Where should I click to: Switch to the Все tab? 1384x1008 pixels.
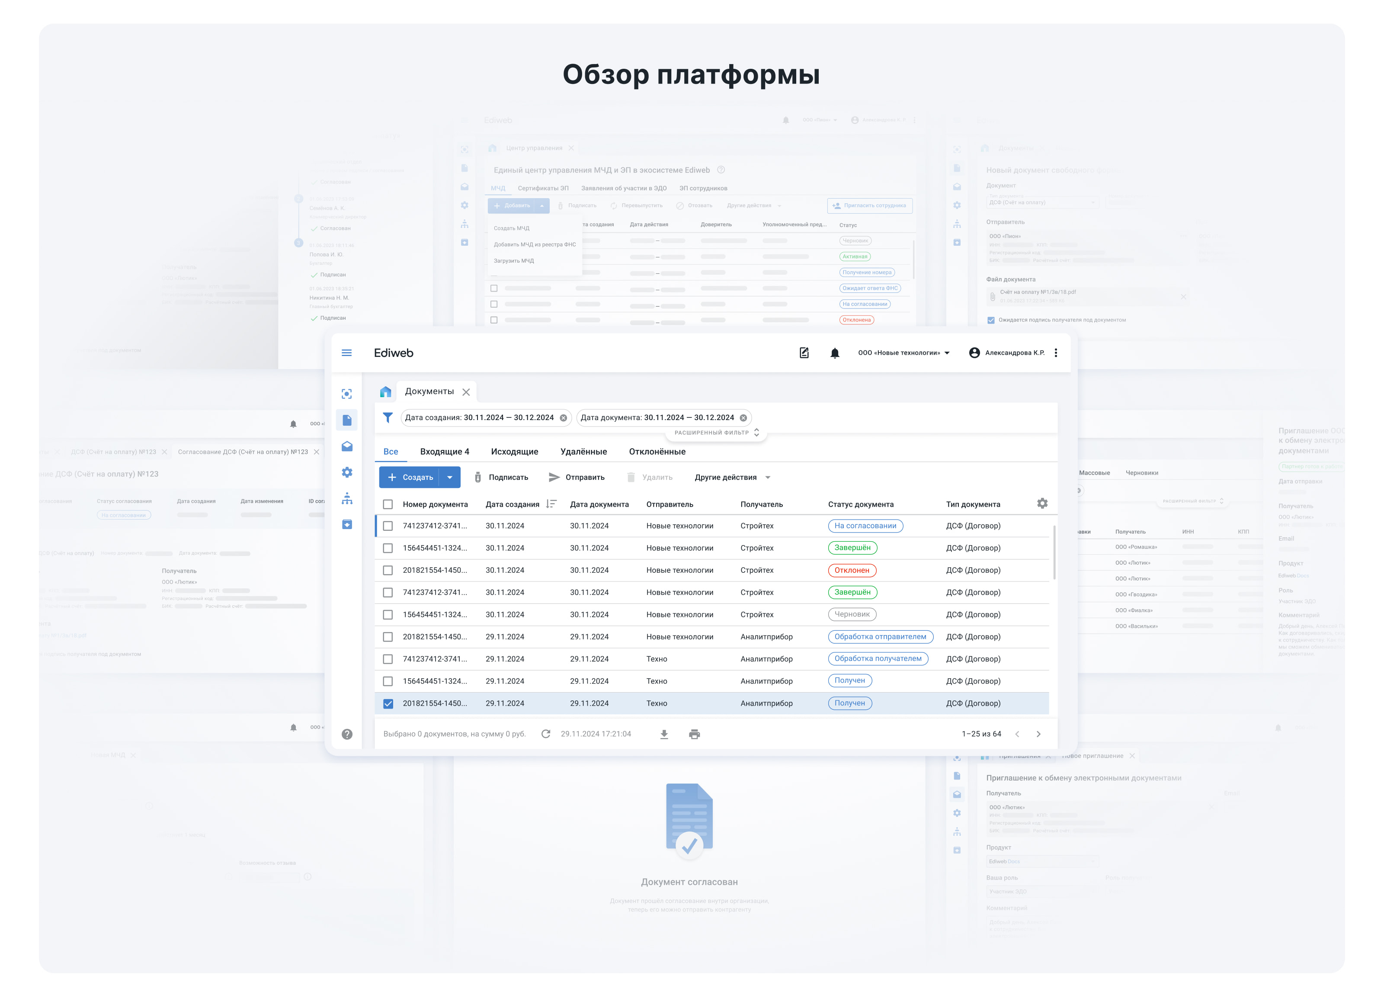pyautogui.click(x=391, y=452)
